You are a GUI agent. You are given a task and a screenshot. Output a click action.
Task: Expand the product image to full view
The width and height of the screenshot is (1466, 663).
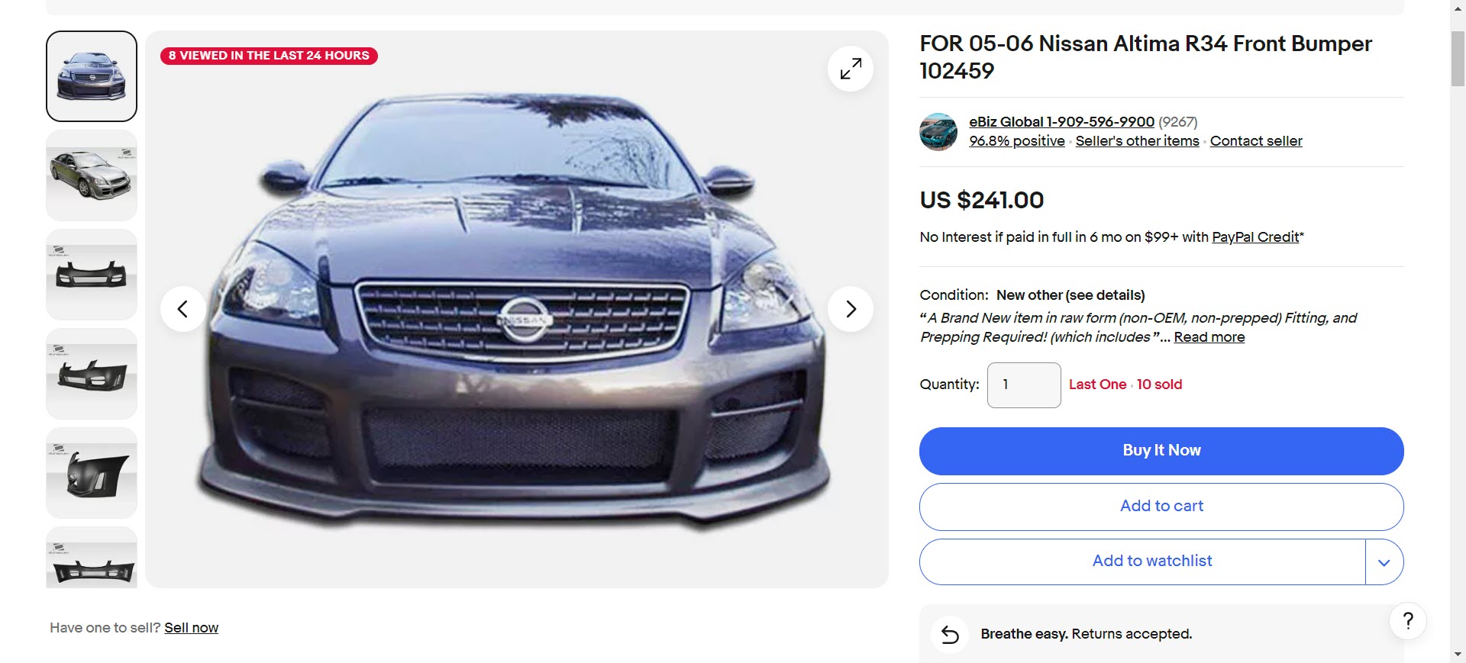click(x=851, y=69)
